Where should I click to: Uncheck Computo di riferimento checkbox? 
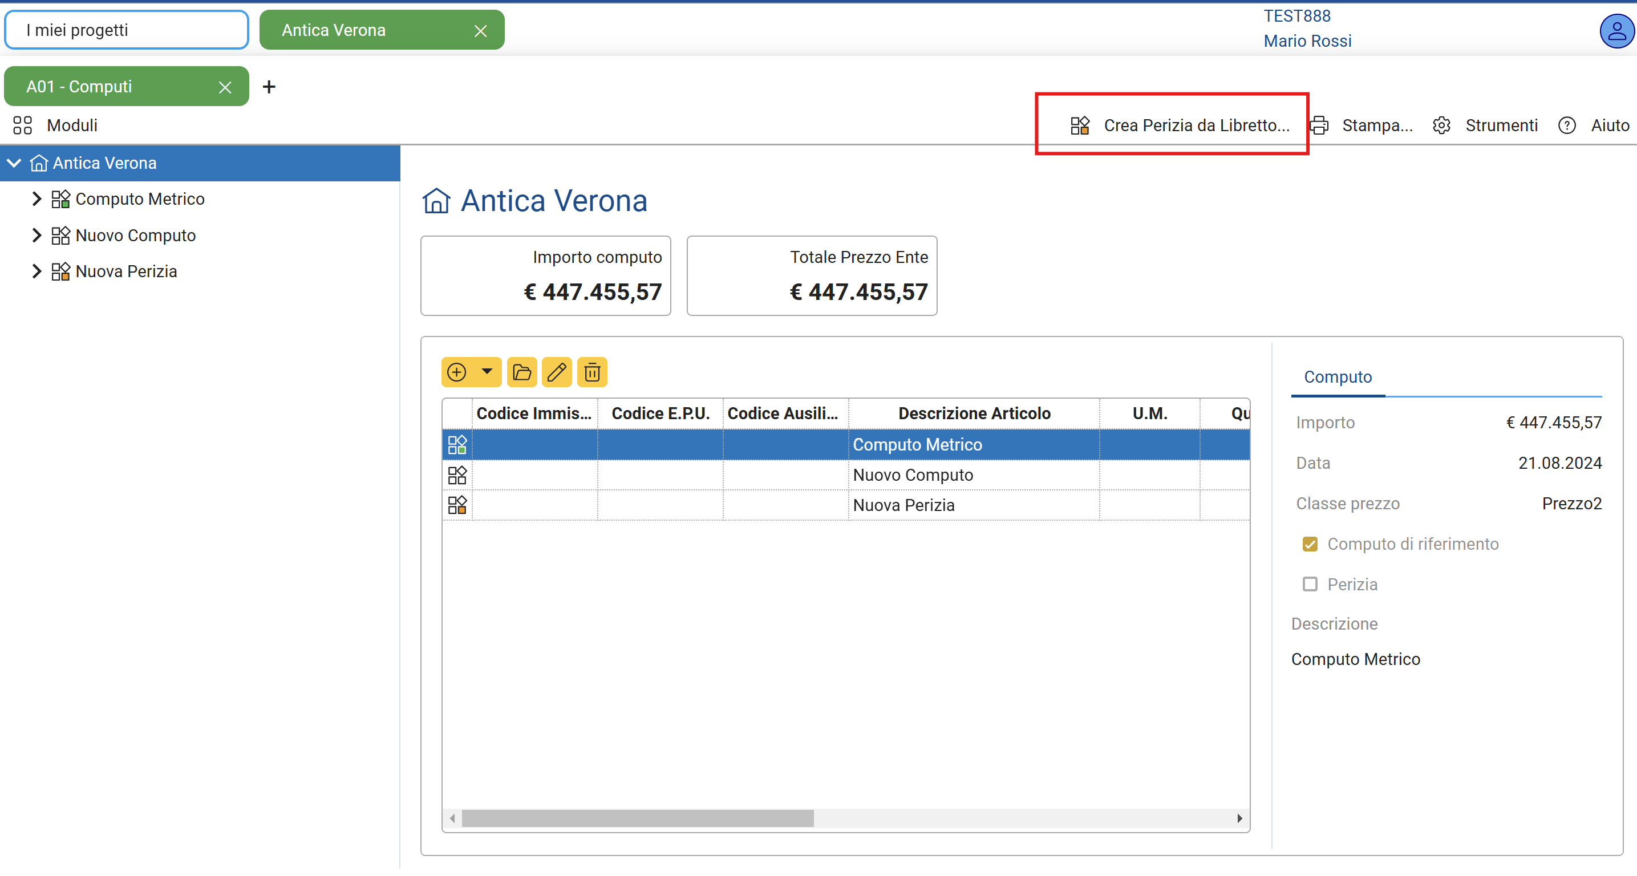click(x=1310, y=545)
